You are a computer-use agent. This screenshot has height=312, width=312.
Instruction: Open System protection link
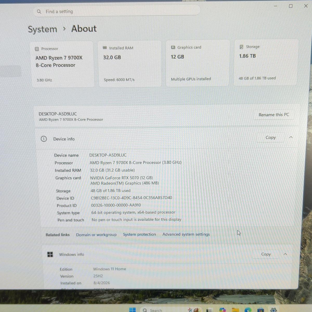click(x=139, y=234)
